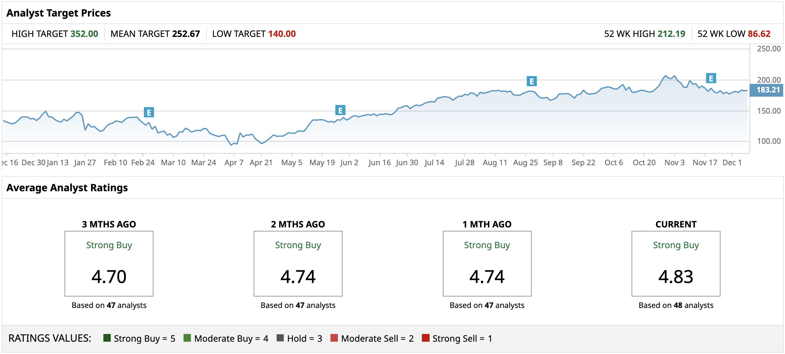Viewport: 785px width, 354px height.
Task: Select the CURRENT rating box
Action: pyautogui.click(x=676, y=263)
